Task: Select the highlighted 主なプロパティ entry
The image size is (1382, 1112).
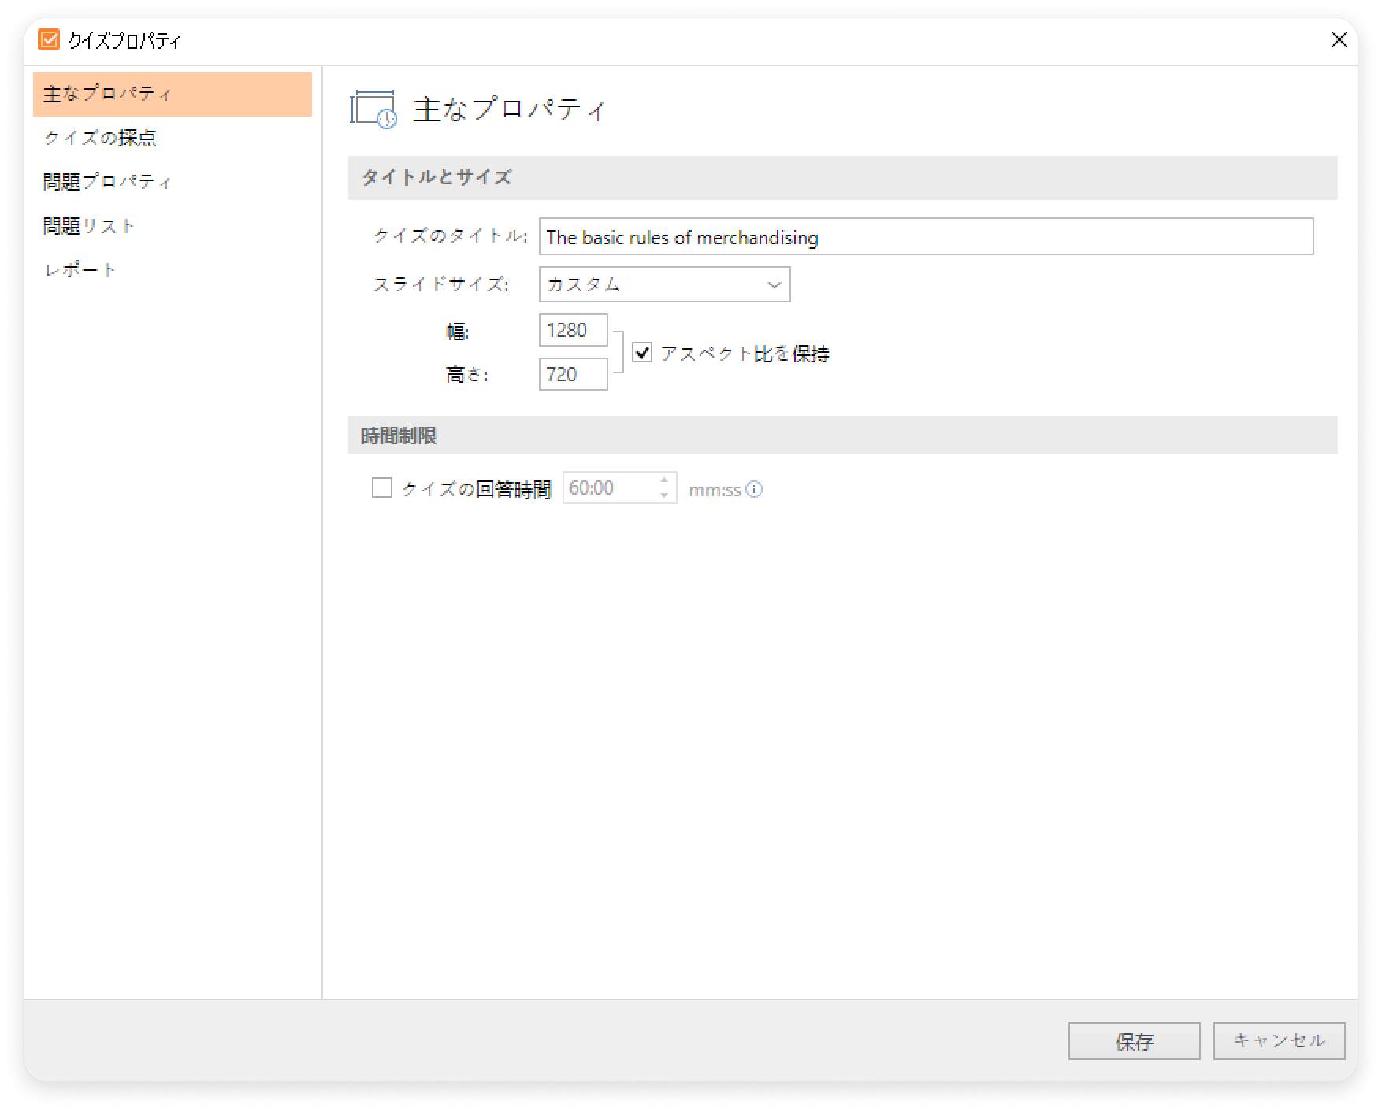Action: [106, 93]
